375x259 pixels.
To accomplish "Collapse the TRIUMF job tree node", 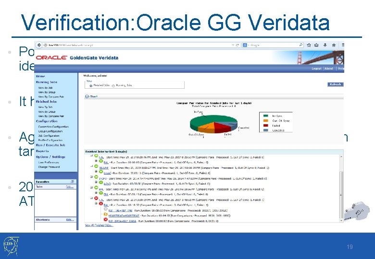I will (92, 166).
